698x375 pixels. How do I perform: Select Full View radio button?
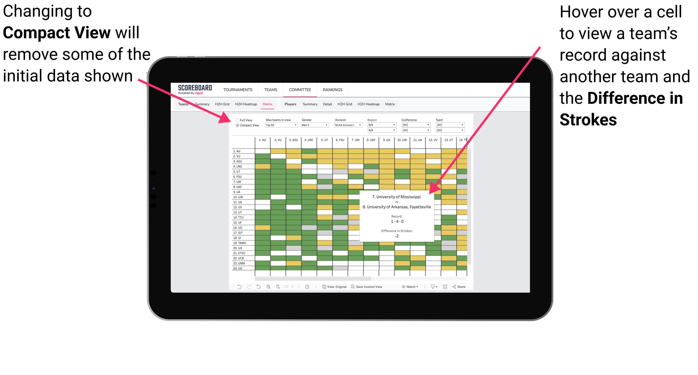pyautogui.click(x=236, y=119)
